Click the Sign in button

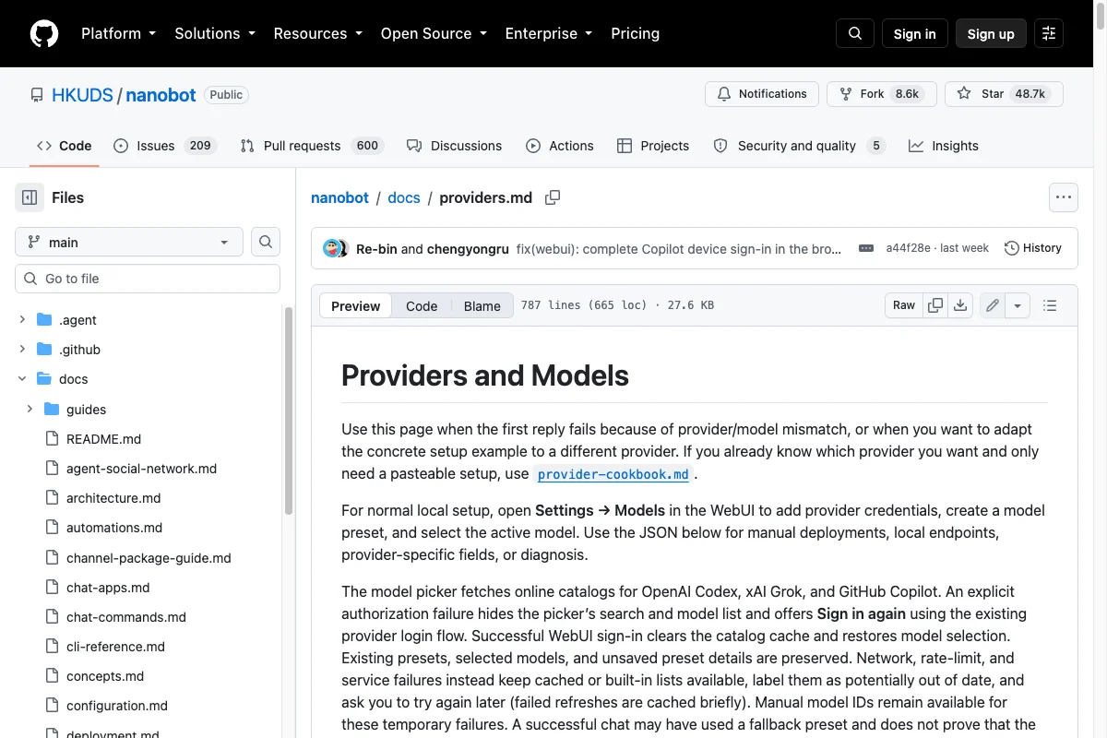[914, 33]
